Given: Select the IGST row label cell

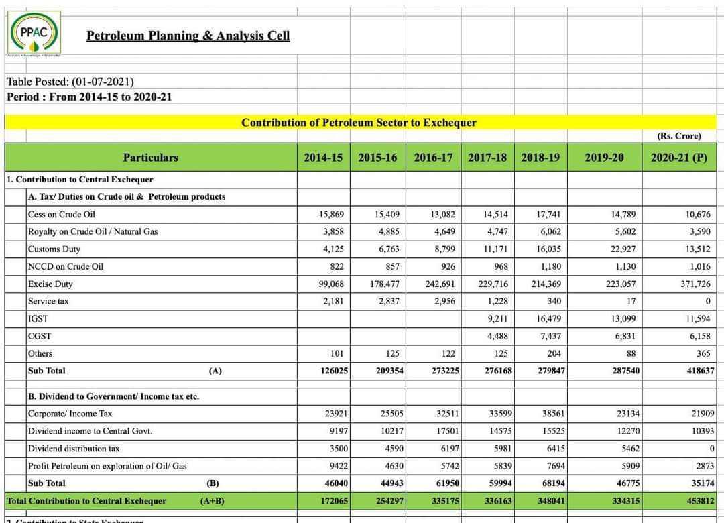Looking at the screenshot, I should point(162,318).
